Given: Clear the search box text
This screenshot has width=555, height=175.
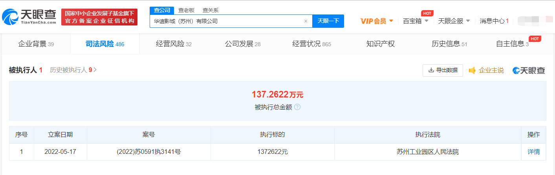Looking at the screenshot, I should 306,21.
